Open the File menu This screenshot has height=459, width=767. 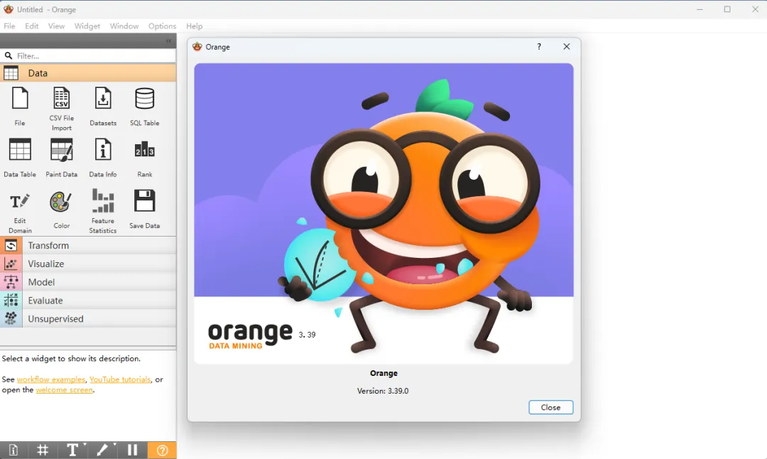(x=9, y=26)
